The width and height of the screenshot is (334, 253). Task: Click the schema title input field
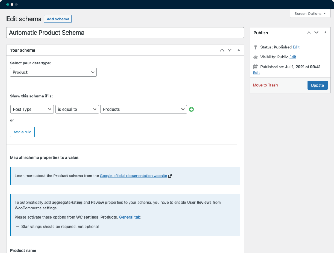tap(125, 33)
